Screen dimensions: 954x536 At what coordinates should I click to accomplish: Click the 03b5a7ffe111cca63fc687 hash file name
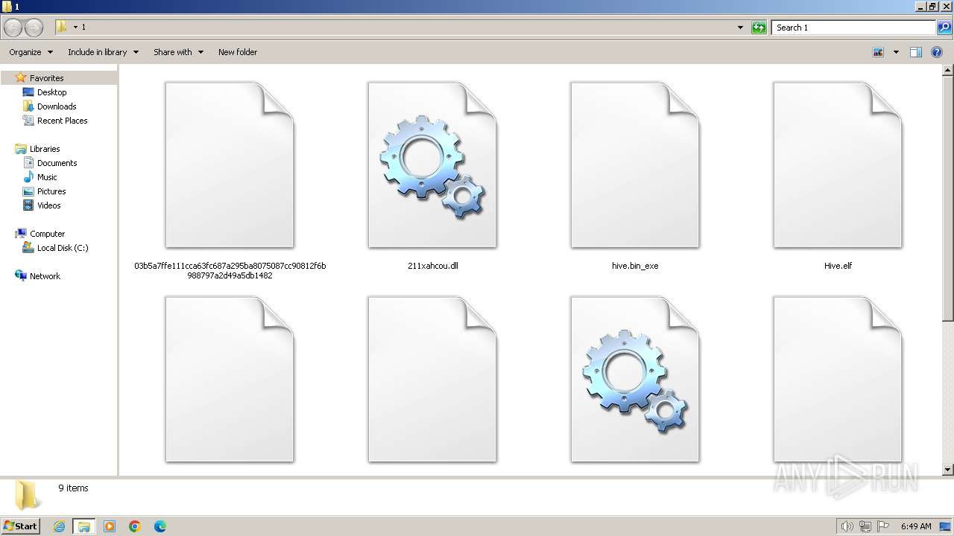point(230,270)
